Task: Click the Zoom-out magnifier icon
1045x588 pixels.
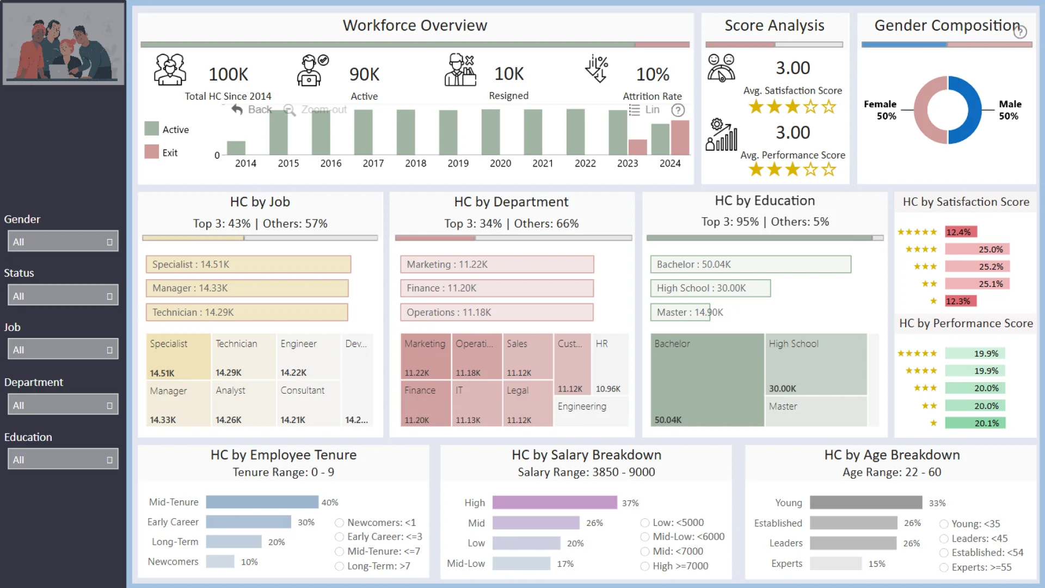Action: click(290, 110)
